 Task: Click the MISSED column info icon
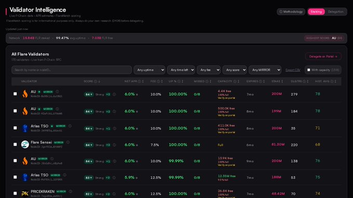click(207, 81)
